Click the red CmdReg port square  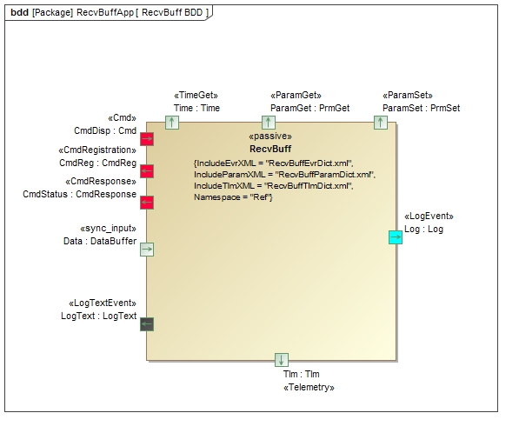tap(147, 171)
